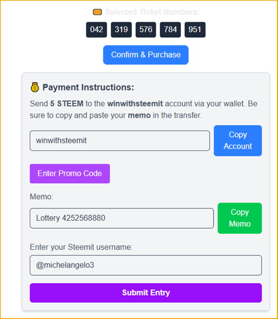Screen dimensions: 278x319
Task: Click the Payment Instructions heading
Action: 88,87
